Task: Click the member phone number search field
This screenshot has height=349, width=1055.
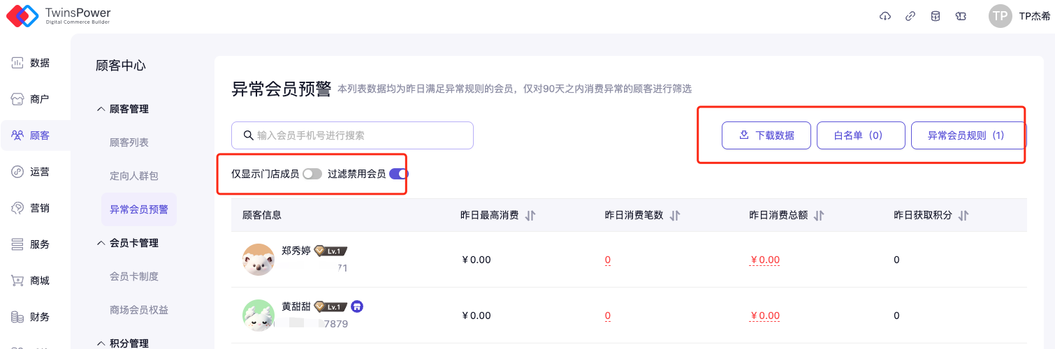Action: point(352,135)
